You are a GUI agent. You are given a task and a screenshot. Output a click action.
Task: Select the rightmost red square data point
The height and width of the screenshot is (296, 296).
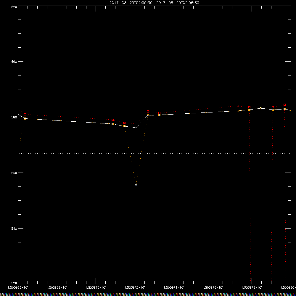[284, 104]
